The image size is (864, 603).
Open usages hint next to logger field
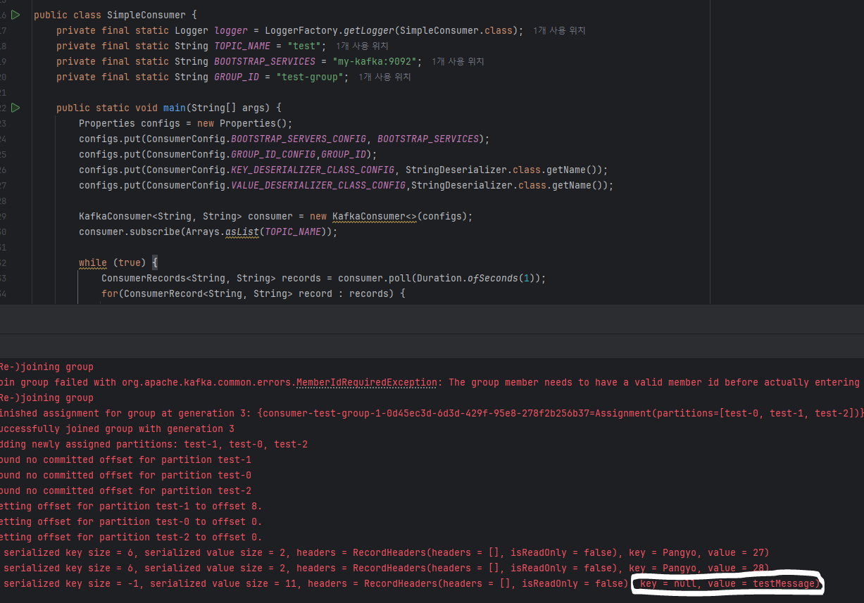[x=559, y=31]
